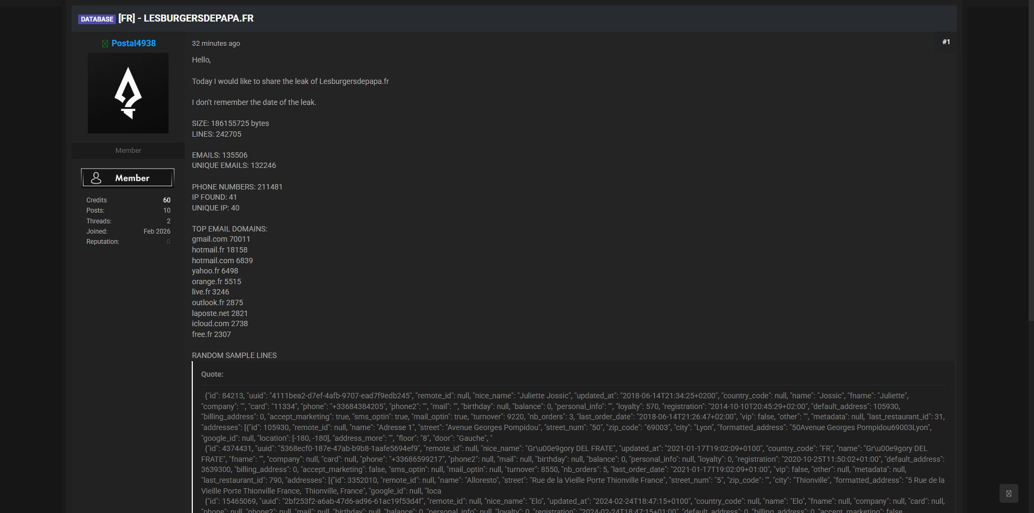Click the RANDOM SAMPLE LINES heading text
This screenshot has height=513, width=1034.
pyautogui.click(x=234, y=355)
